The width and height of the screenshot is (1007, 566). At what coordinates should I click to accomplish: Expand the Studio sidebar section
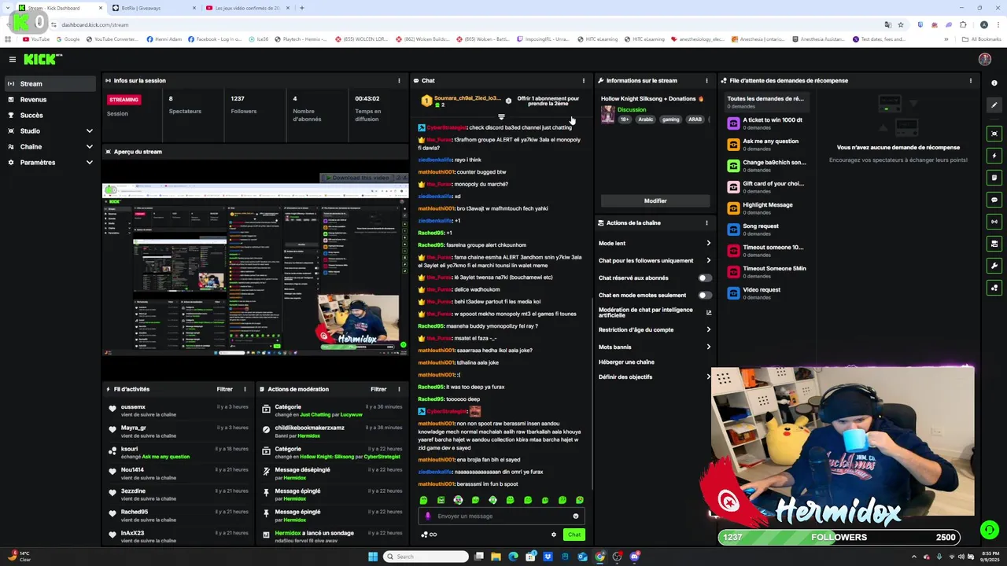pos(89,130)
